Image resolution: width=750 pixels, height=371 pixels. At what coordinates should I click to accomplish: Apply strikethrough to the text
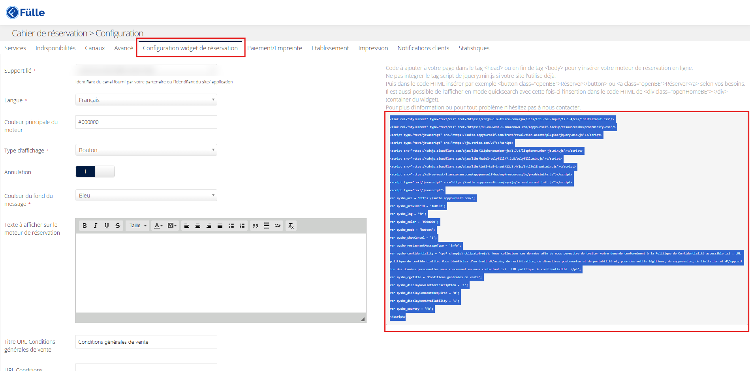coord(118,226)
